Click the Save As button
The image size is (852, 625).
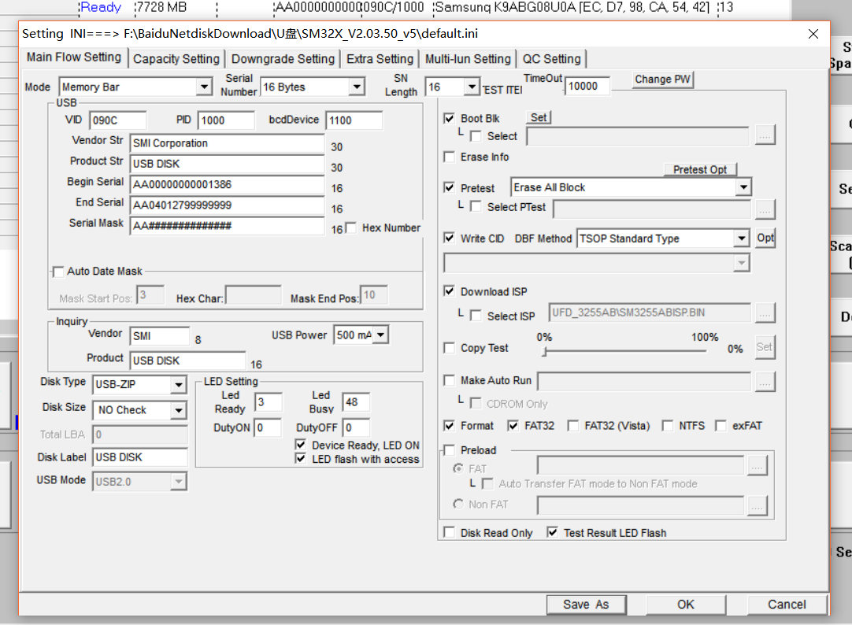(x=586, y=605)
